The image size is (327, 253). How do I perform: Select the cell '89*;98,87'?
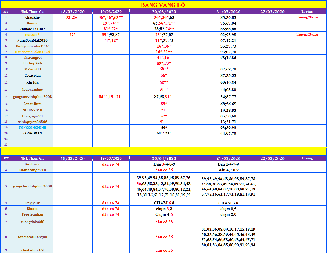tap(111, 34)
